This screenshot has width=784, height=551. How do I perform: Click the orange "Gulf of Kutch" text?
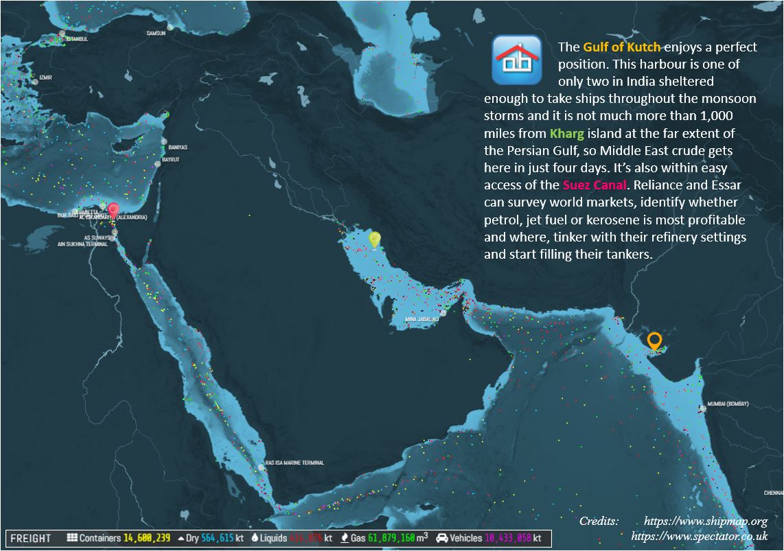coord(622,47)
